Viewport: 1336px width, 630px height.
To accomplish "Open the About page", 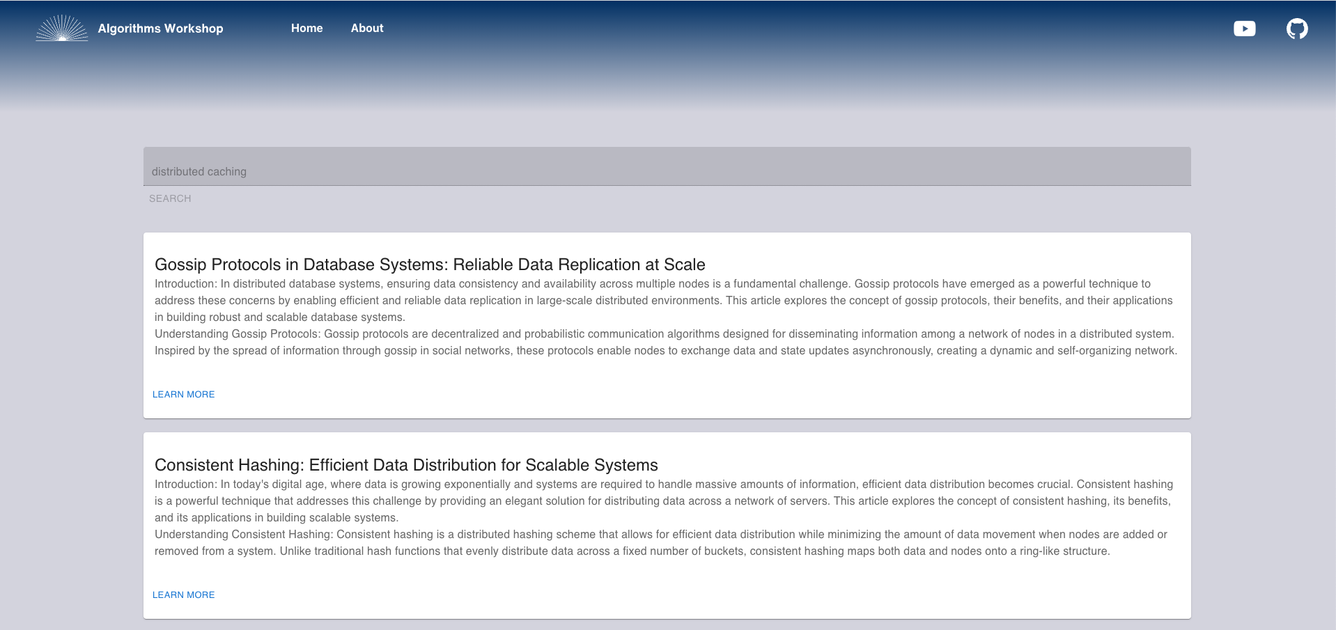I will [x=367, y=28].
